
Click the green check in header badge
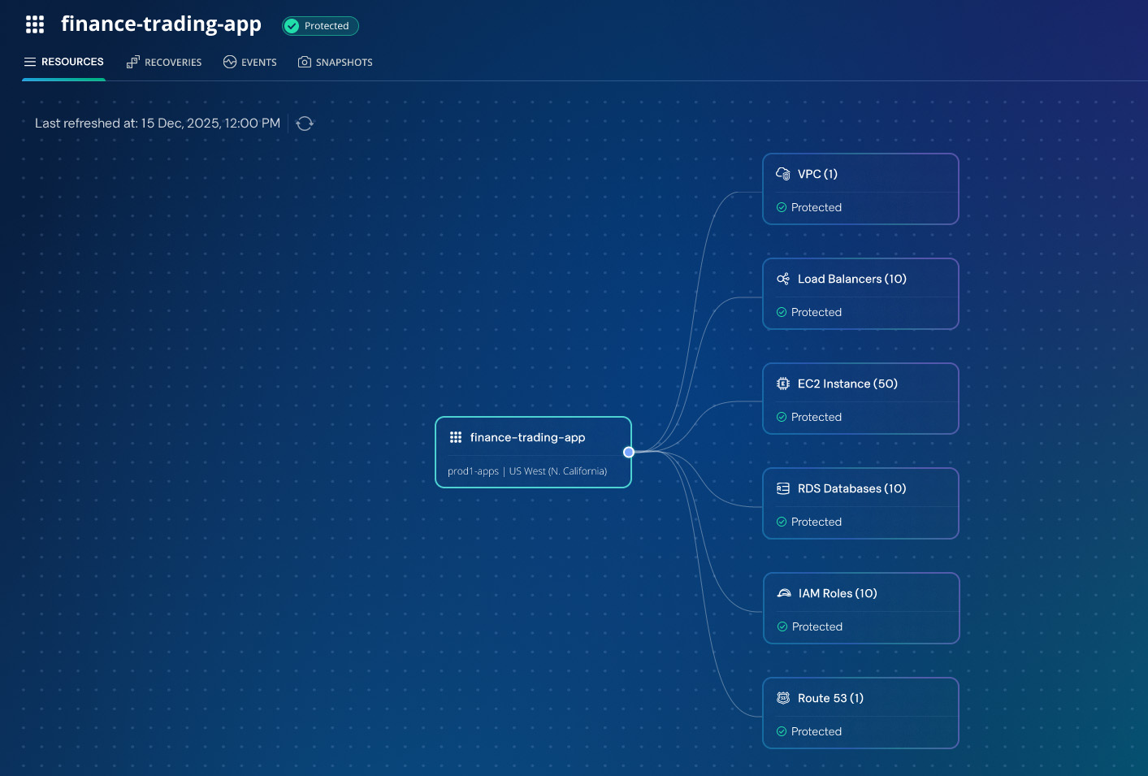coord(292,26)
